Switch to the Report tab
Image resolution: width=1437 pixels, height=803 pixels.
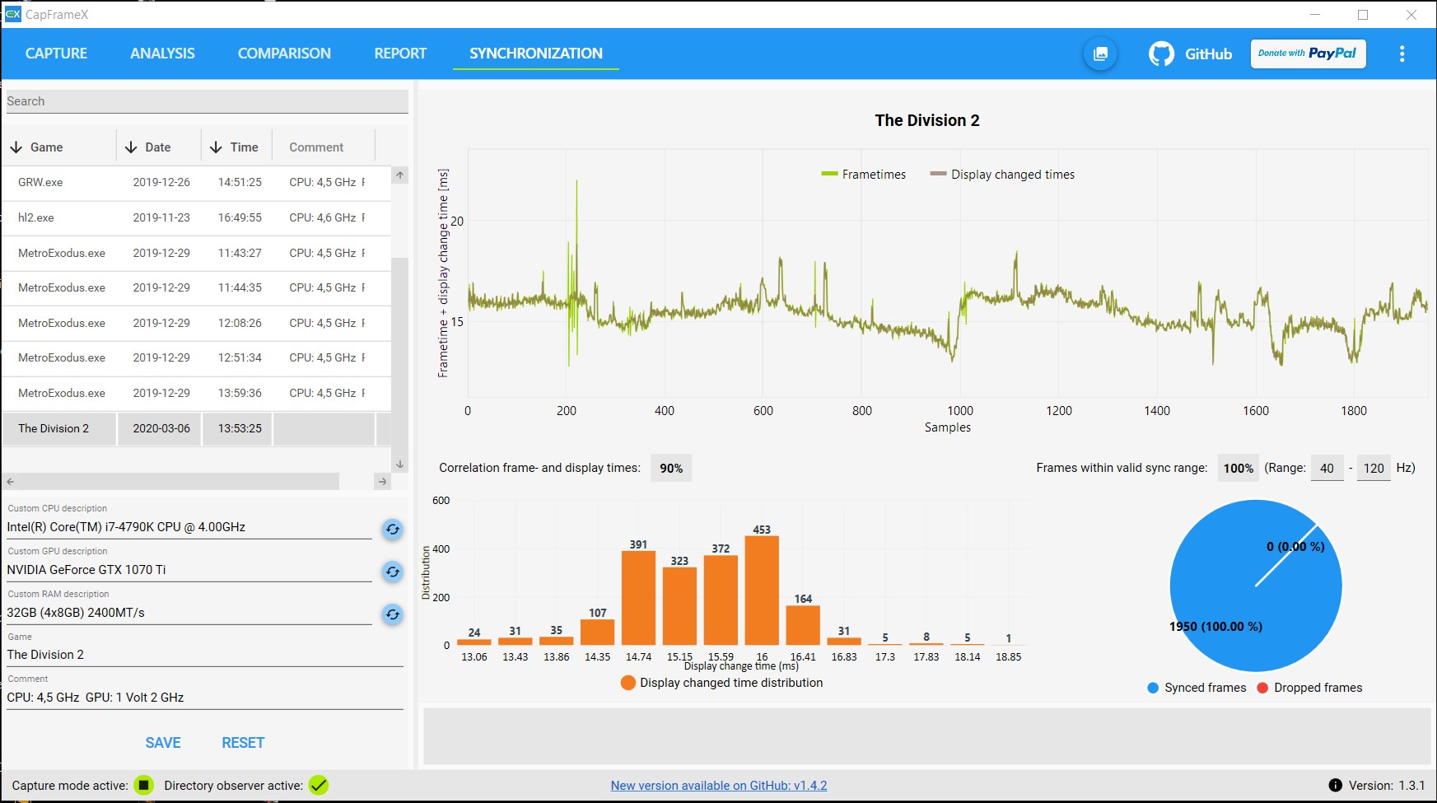[400, 54]
